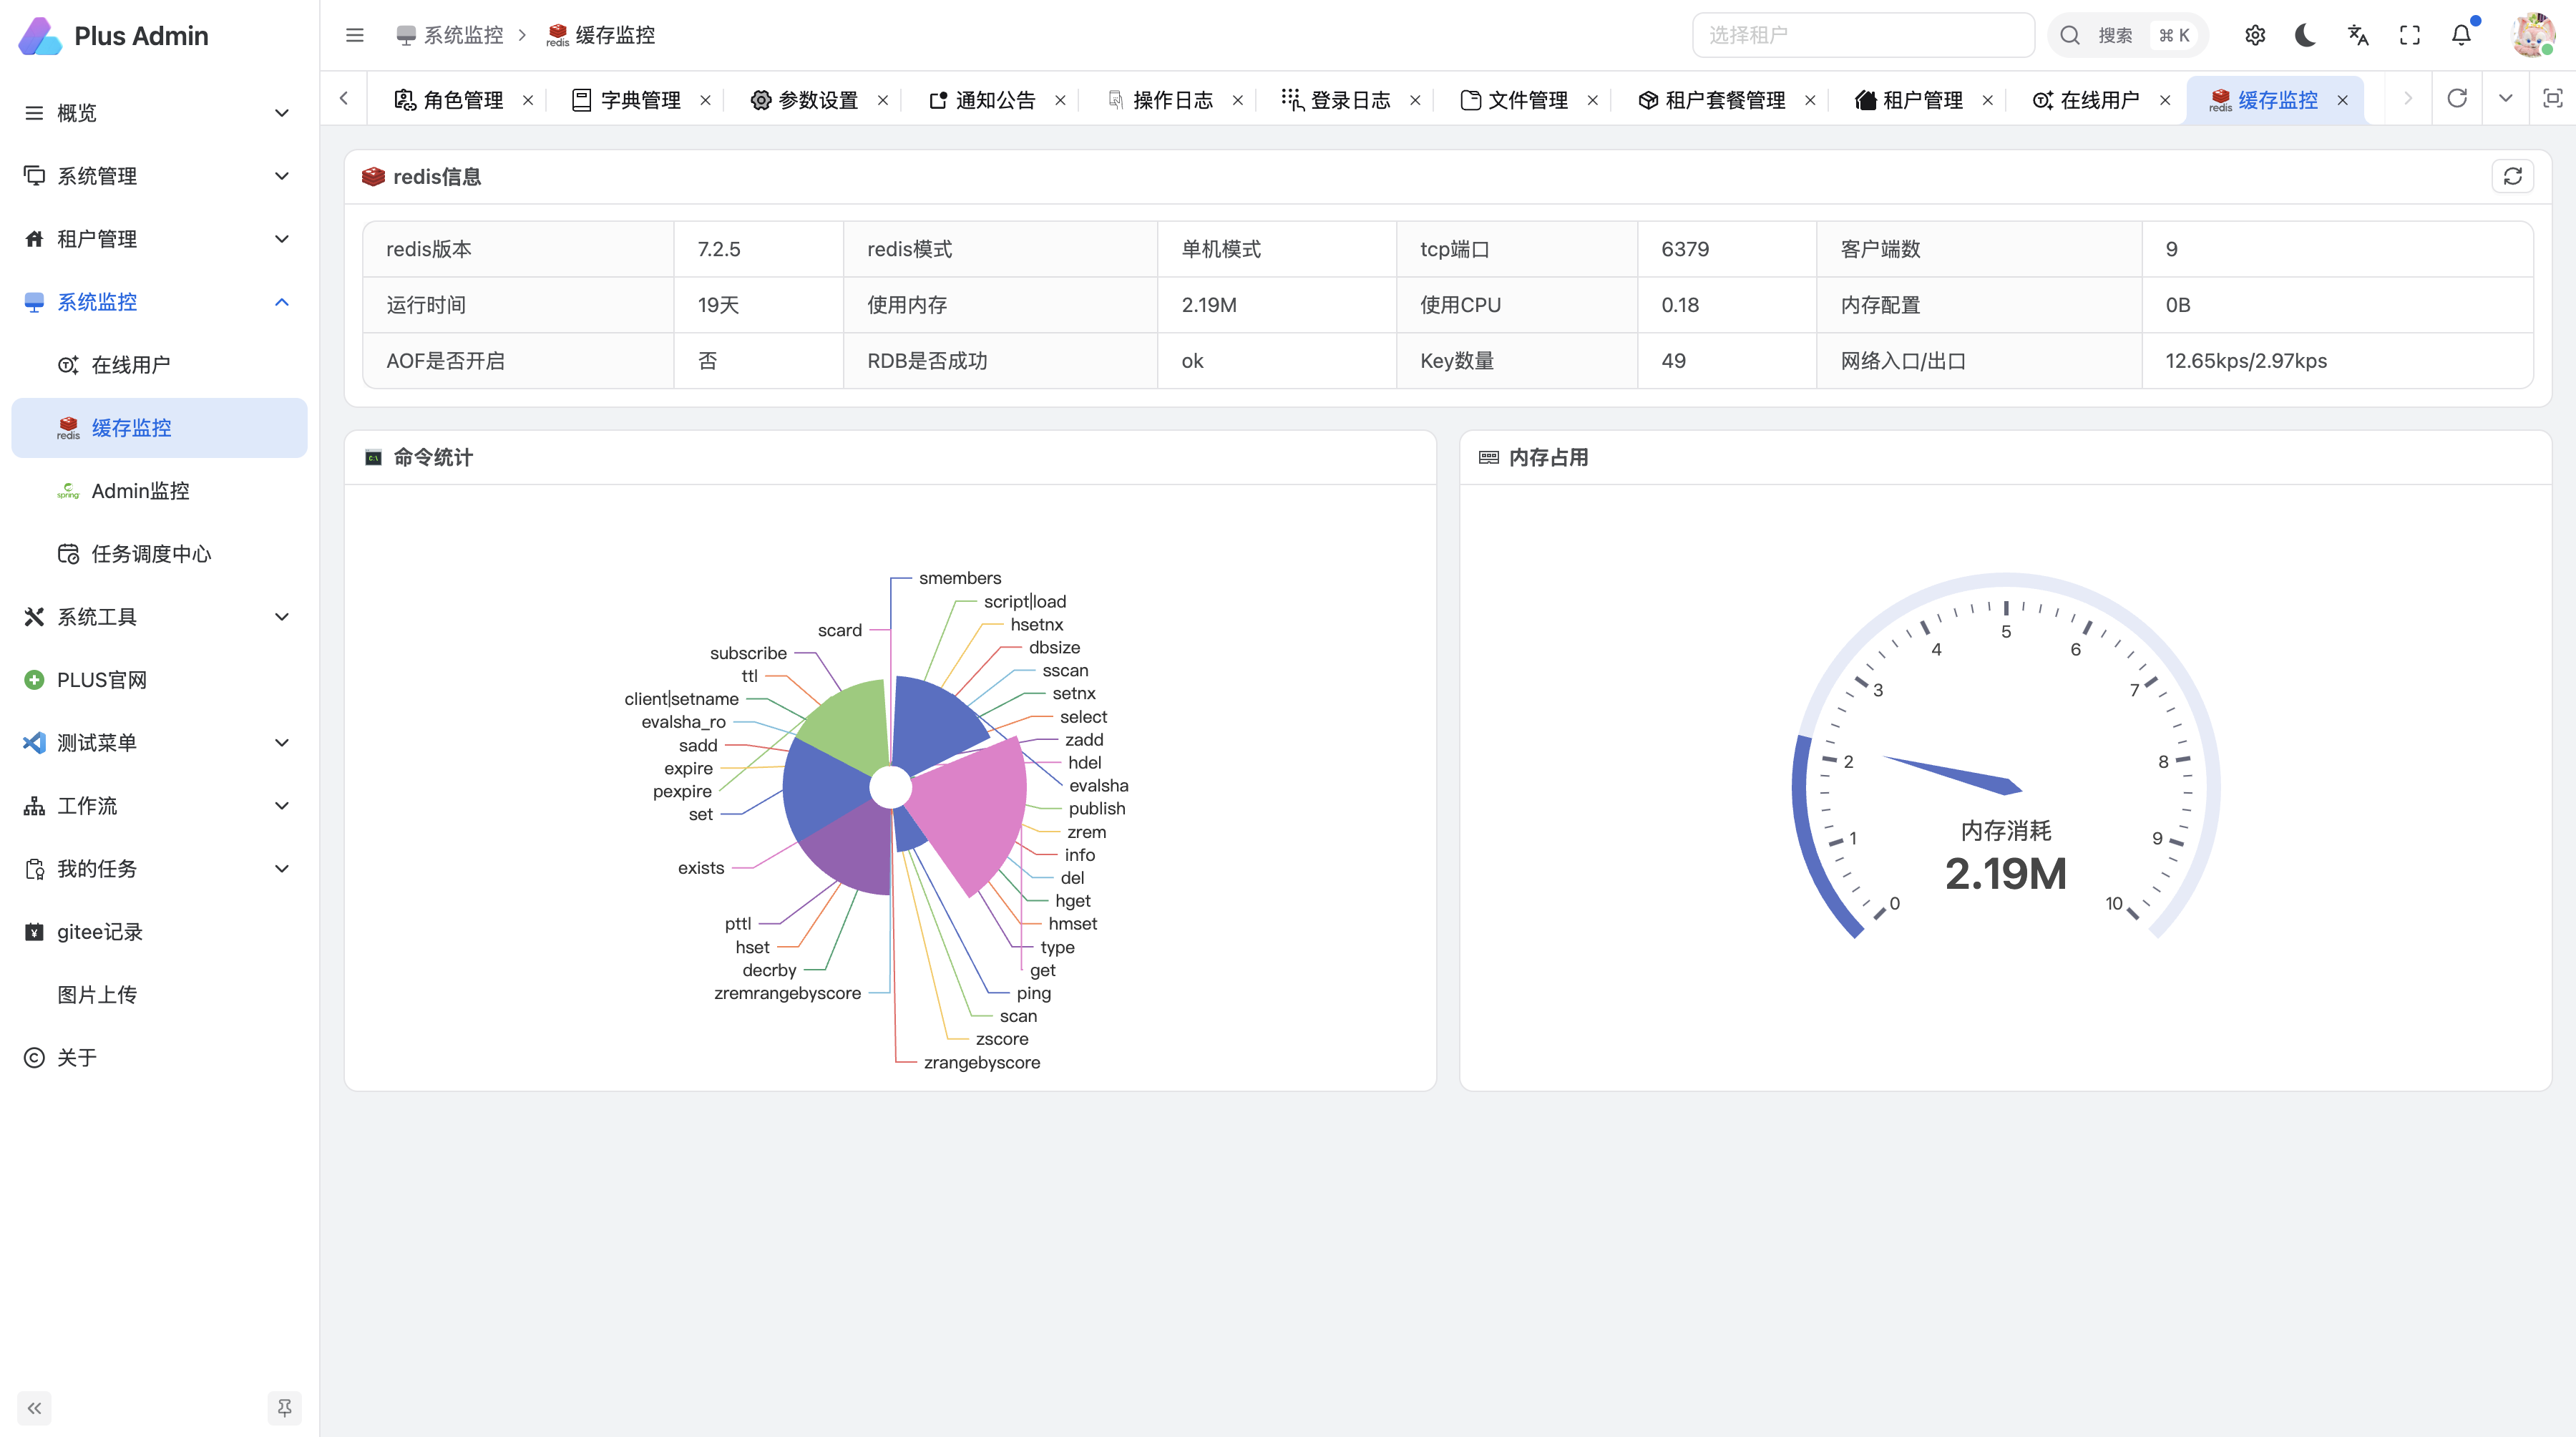Viewport: 2576px width, 1437px height.
Task: Enter fullscreen with the fullscreen icon
Action: pos(2409,36)
